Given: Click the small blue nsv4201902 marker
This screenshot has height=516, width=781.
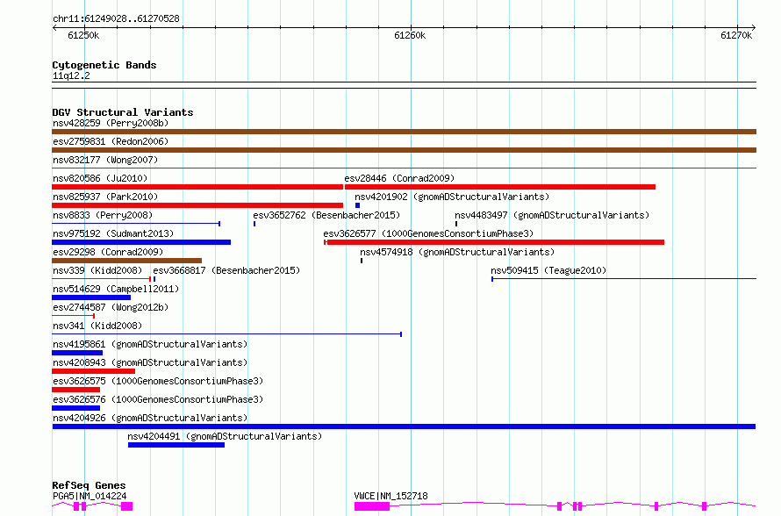Looking at the screenshot, I should coord(358,205).
